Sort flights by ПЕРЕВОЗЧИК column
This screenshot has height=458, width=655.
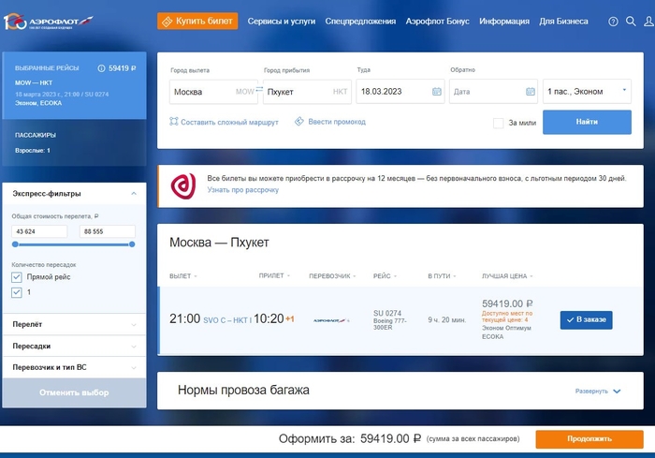[x=332, y=276]
